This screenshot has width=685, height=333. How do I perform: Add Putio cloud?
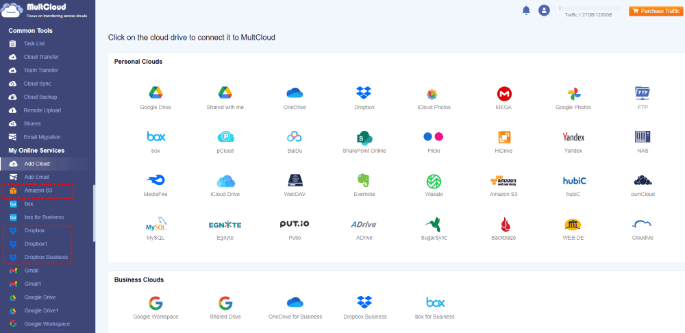[295, 229]
